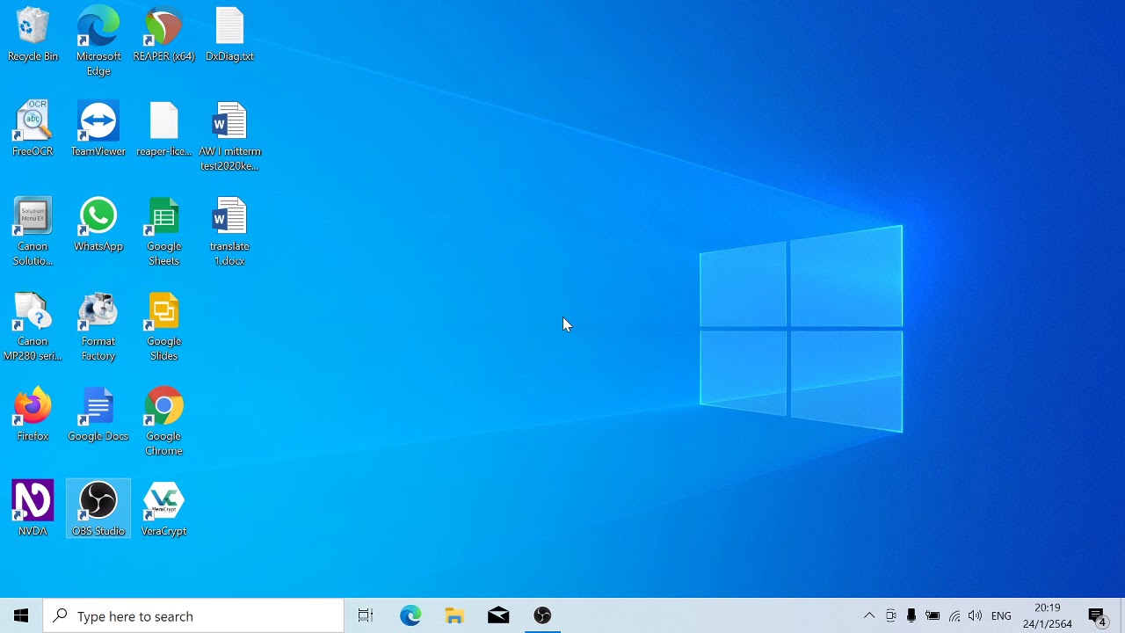This screenshot has width=1125, height=633.
Task: Select the Google Docs desktop shortcut
Action: click(98, 415)
